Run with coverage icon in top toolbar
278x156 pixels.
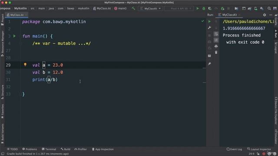tap(210, 9)
